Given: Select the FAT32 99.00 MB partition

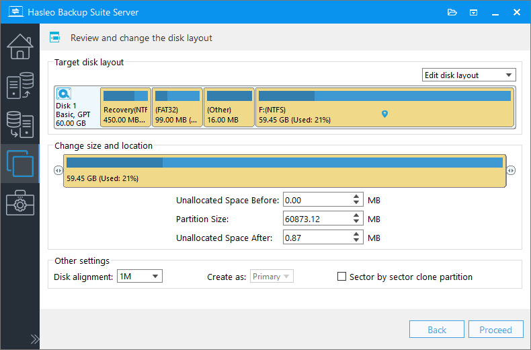Looking at the screenshot, I should (x=177, y=107).
